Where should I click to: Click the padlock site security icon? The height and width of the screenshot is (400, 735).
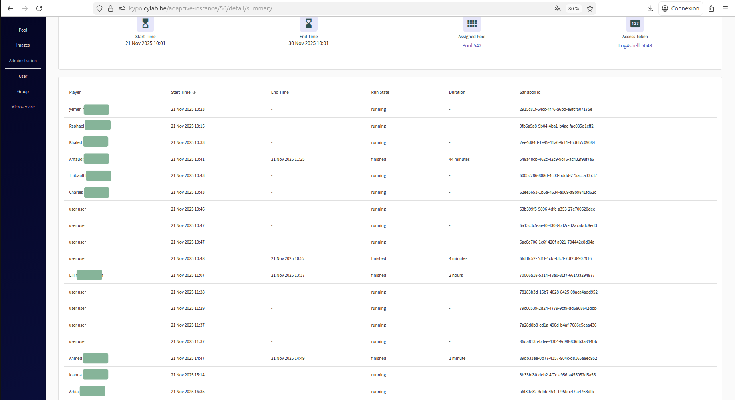tap(111, 8)
